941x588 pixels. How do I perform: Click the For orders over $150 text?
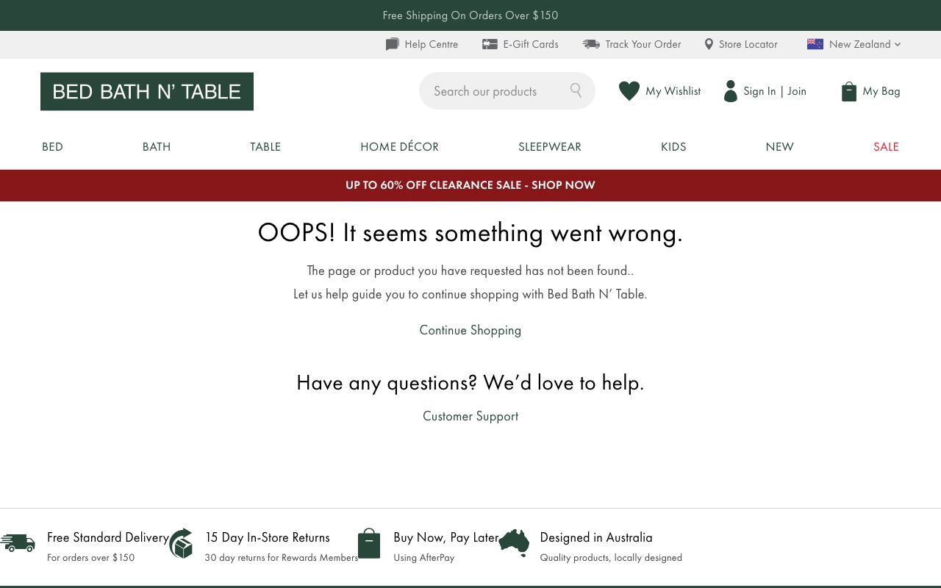(91, 558)
